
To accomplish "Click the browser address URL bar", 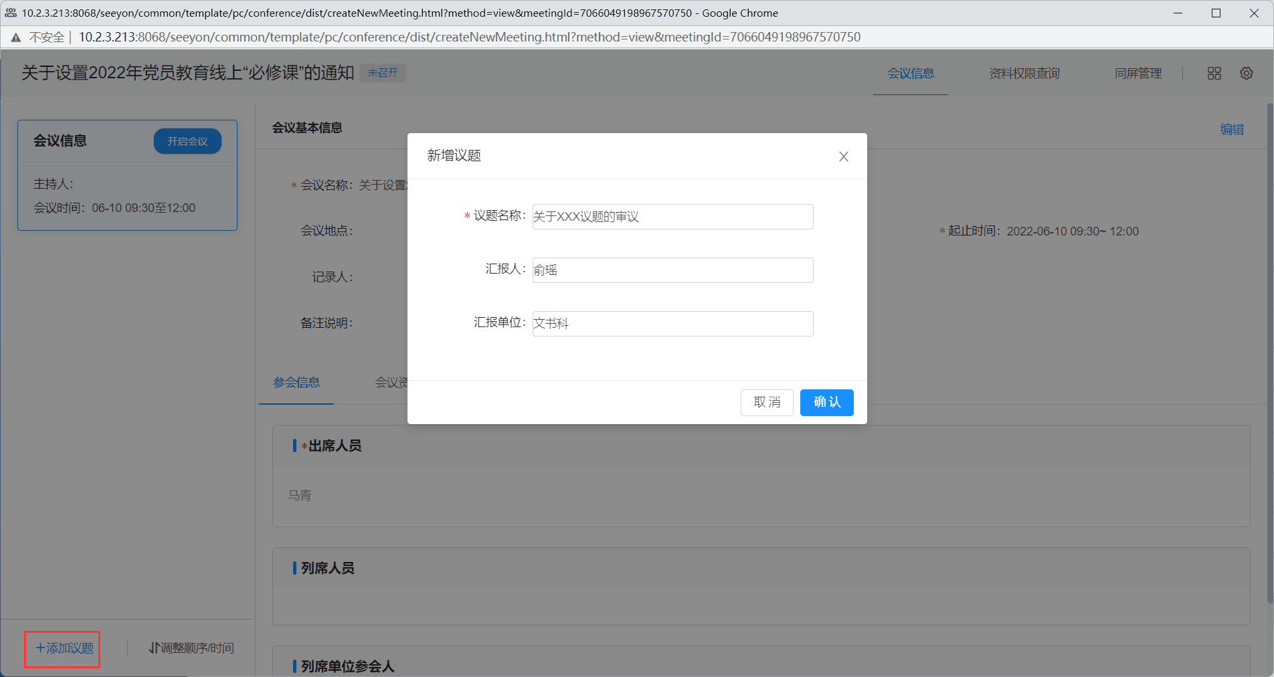I will (470, 37).
